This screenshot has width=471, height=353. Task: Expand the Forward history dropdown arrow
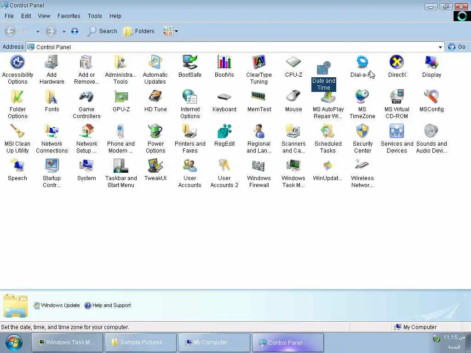(x=63, y=31)
